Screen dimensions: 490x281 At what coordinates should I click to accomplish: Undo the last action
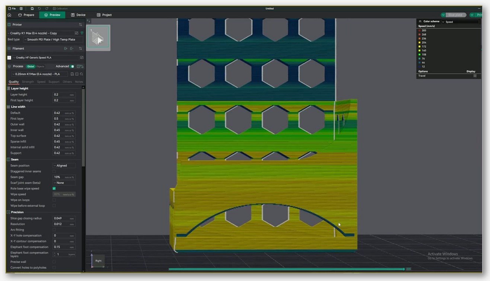(39, 8)
